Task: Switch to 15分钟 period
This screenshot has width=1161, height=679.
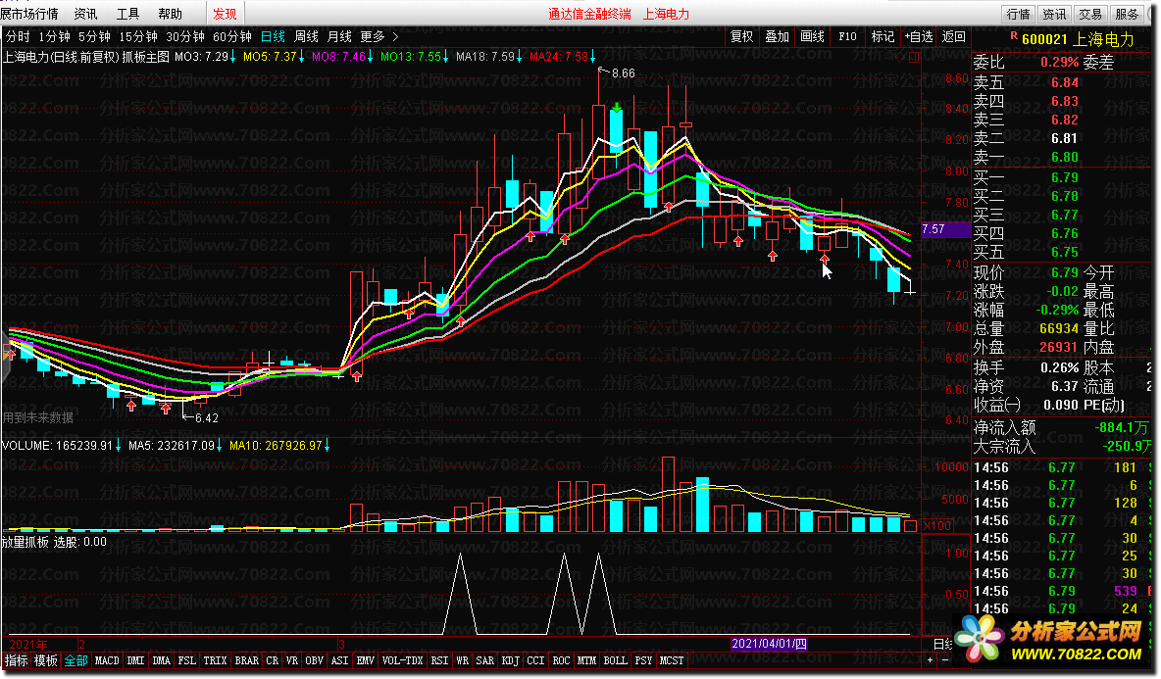Action: coord(137,36)
